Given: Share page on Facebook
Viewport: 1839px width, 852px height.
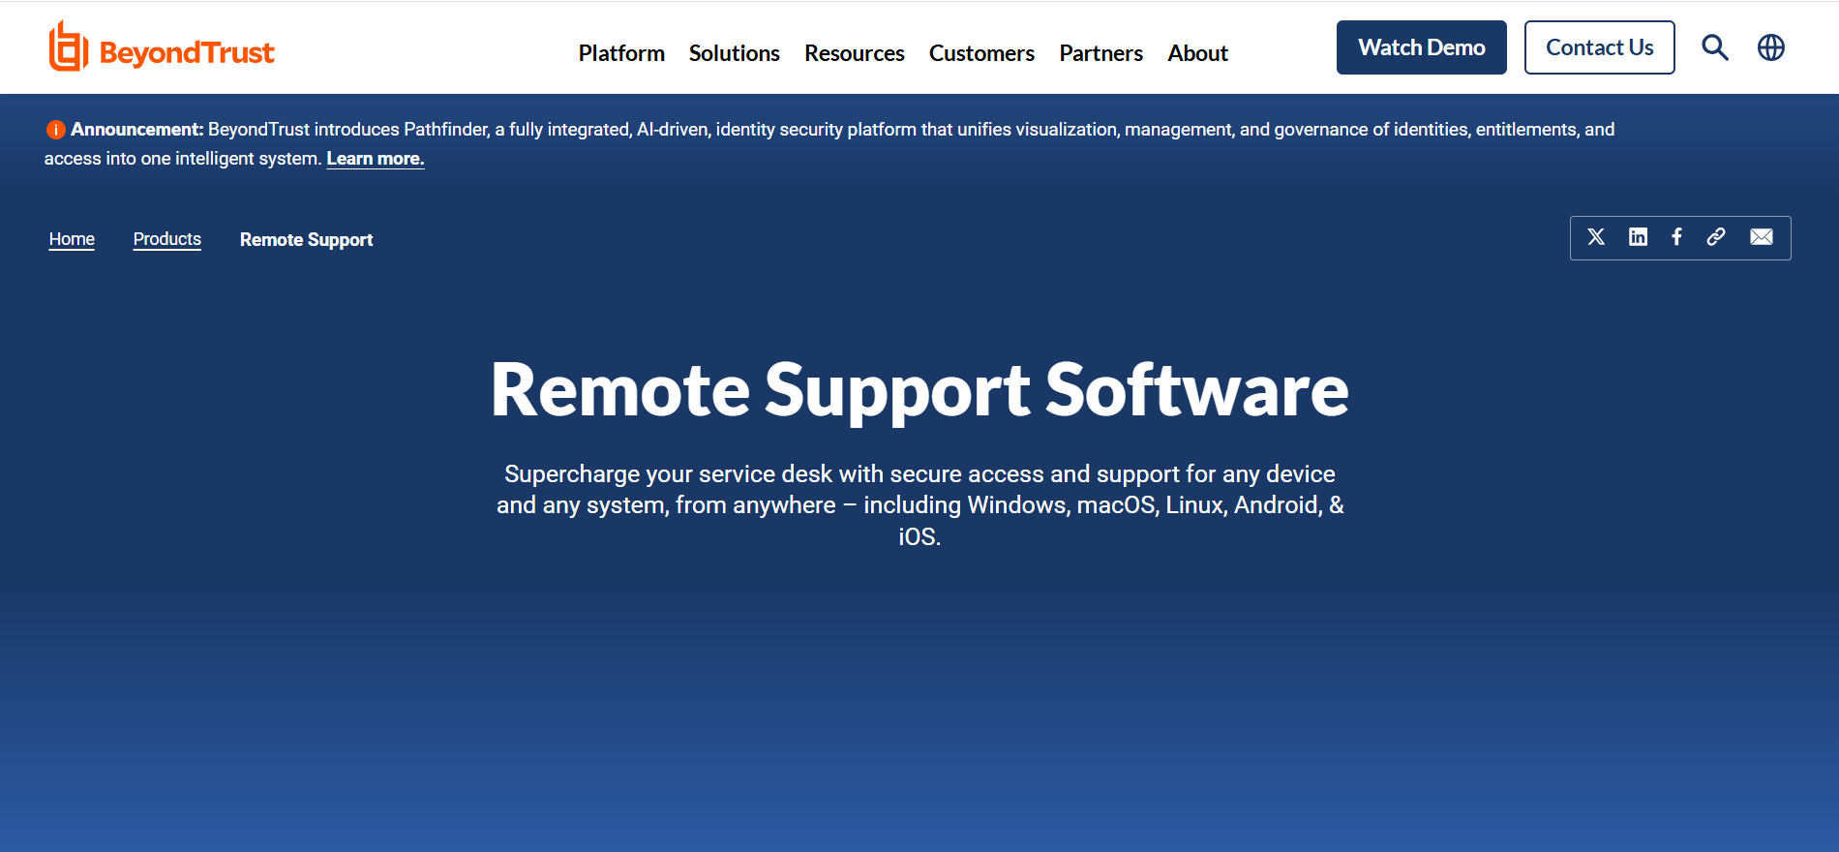Looking at the screenshot, I should click(x=1676, y=237).
